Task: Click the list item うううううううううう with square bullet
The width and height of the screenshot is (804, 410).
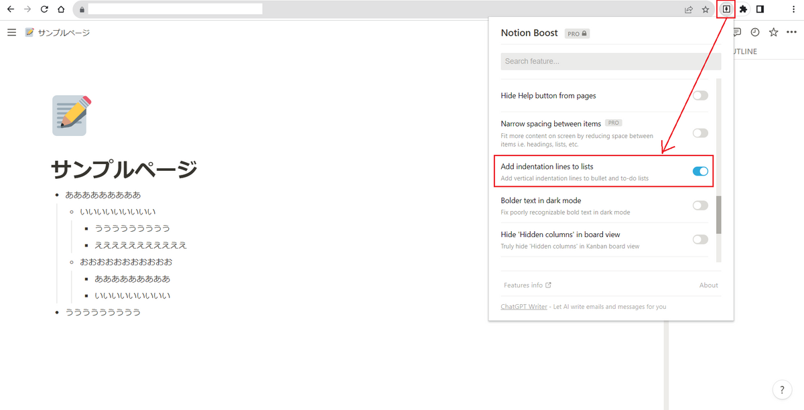Action: click(x=133, y=228)
